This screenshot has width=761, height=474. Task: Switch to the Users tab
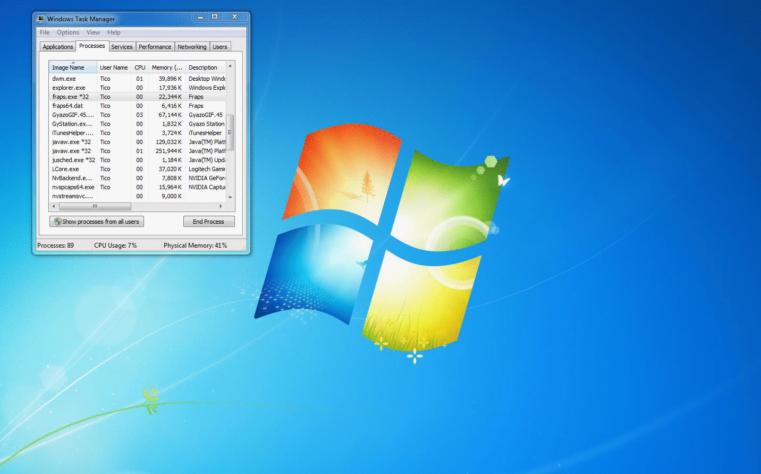[x=220, y=47]
